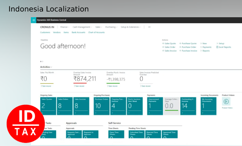
Task: Go to Items list
Action: click(66, 32)
